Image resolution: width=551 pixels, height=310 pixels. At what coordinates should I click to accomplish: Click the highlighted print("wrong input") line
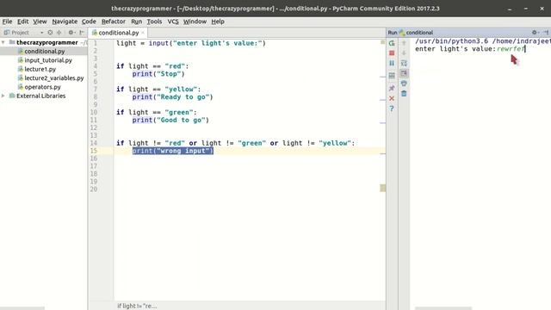point(173,151)
